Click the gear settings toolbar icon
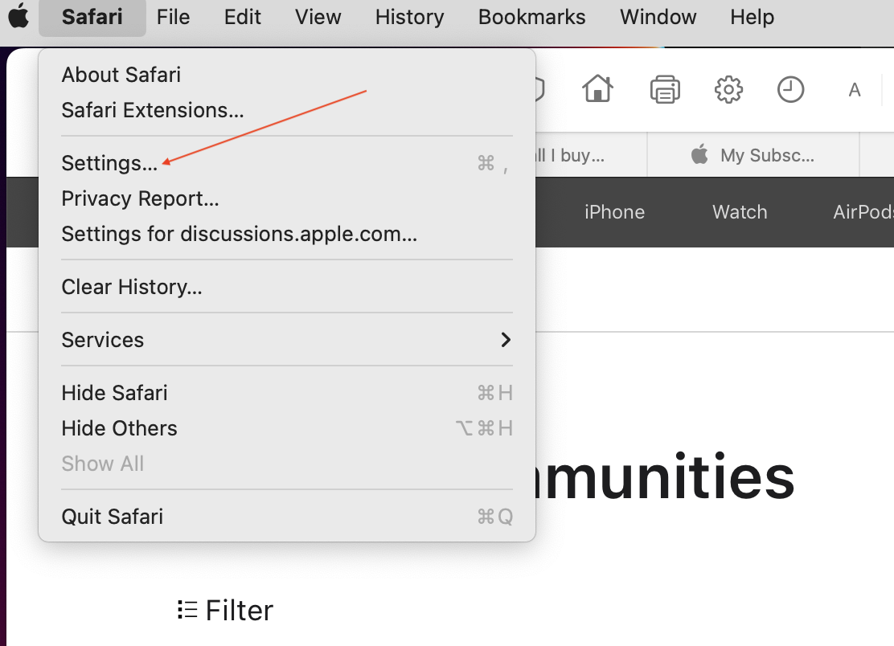Image resolution: width=894 pixels, height=646 pixels. [x=728, y=89]
